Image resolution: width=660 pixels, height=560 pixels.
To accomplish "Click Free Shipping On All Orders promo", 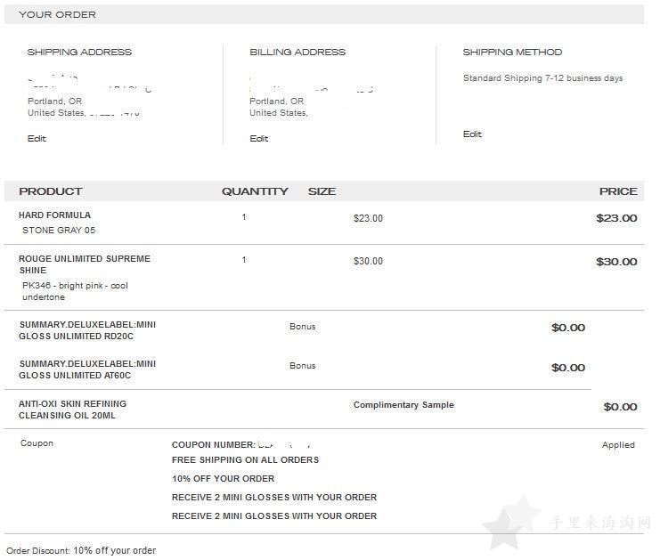I will (246, 460).
